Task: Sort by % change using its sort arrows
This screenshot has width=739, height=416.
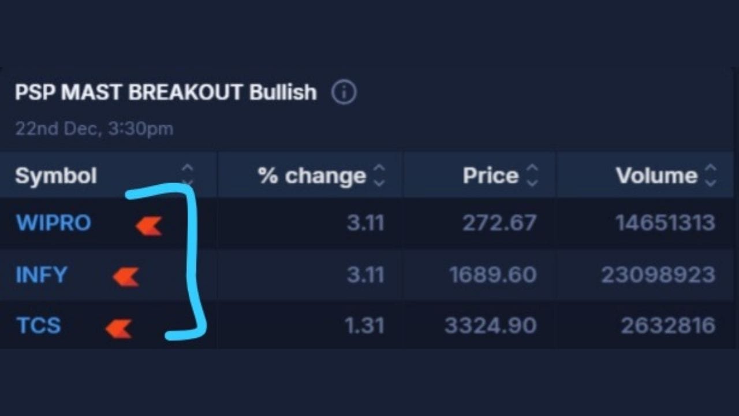Action: coord(379,175)
